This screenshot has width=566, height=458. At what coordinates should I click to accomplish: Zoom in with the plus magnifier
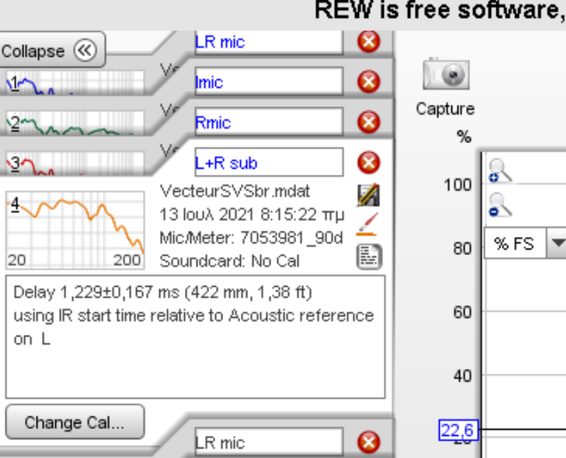tap(500, 170)
